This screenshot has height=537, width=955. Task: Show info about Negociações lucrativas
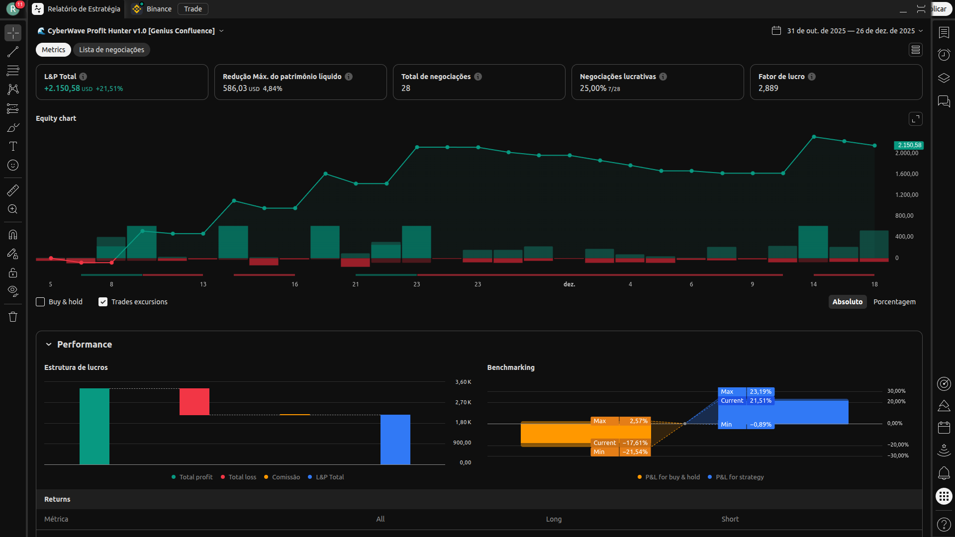[x=663, y=77]
